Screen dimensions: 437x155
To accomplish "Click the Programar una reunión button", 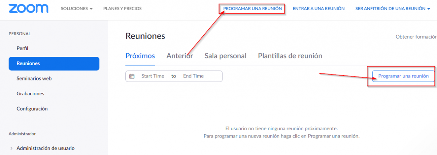I will (403, 76).
